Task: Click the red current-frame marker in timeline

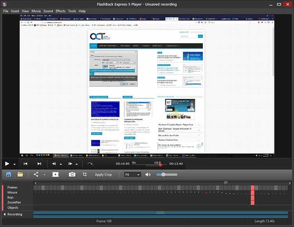Action: click(252, 195)
